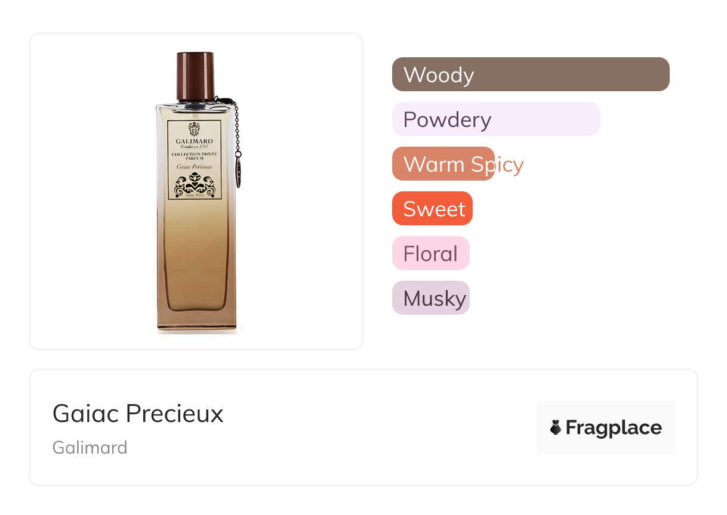The width and height of the screenshot is (727, 515).
Task: Click the Fragplace wordmark text
Action: click(x=613, y=427)
